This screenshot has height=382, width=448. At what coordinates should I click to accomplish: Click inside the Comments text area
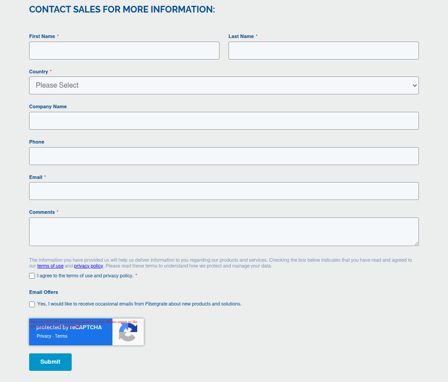tap(224, 232)
